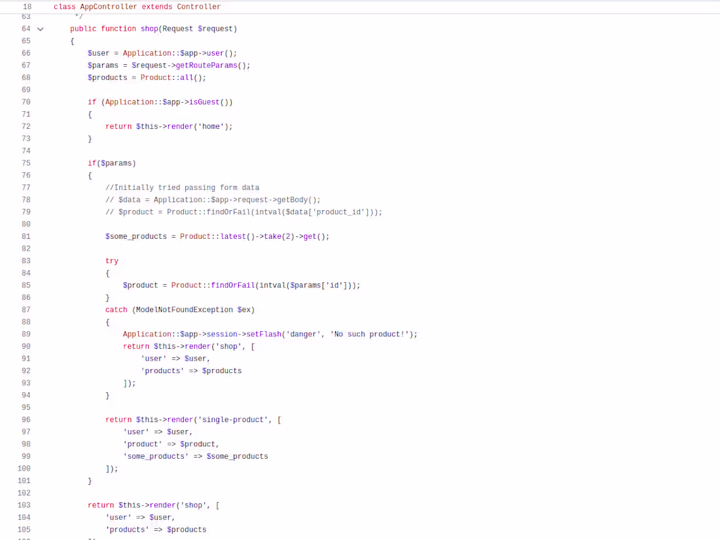This screenshot has height=540, width=720.
Task: Collapse the shop function using its chevron
Action: 40,29
